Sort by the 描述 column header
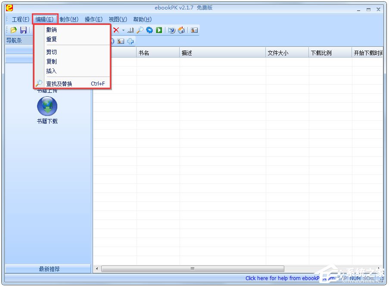This screenshot has height=287, width=389. [x=223, y=53]
